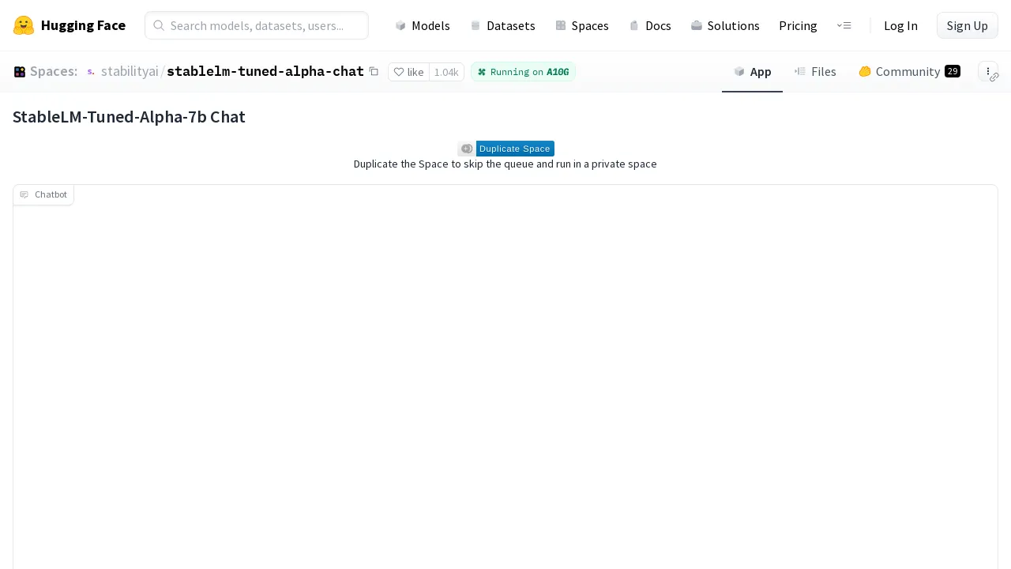Open the three-dot space options menu

pos(988,71)
